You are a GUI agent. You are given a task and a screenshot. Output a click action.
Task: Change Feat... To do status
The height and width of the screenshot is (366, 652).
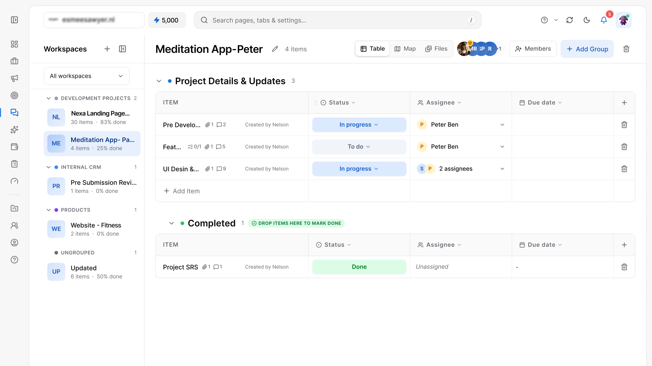[x=359, y=147]
